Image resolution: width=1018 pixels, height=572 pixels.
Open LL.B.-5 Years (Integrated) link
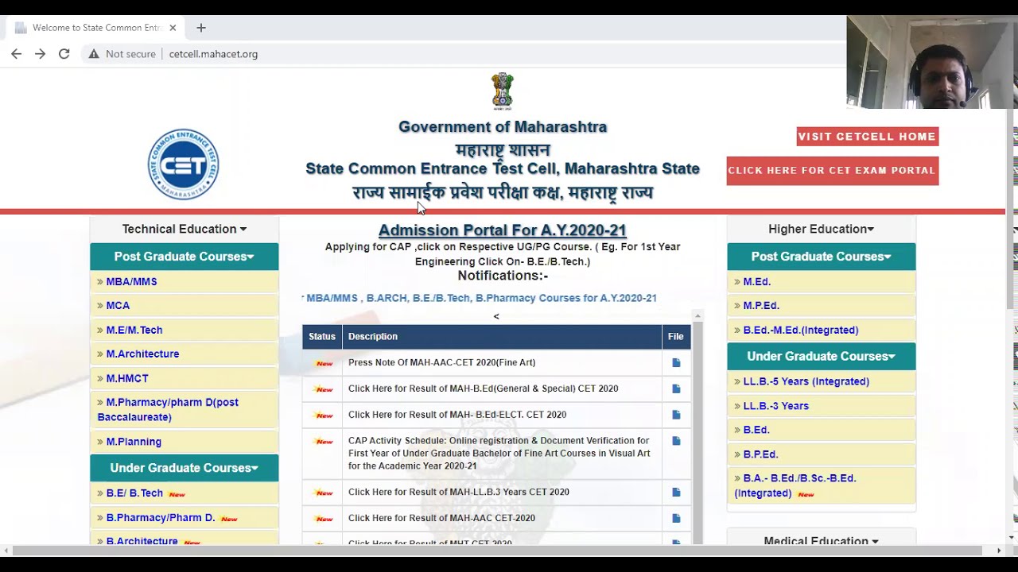point(806,381)
